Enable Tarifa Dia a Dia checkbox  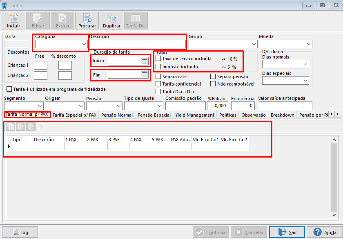[x=158, y=91]
